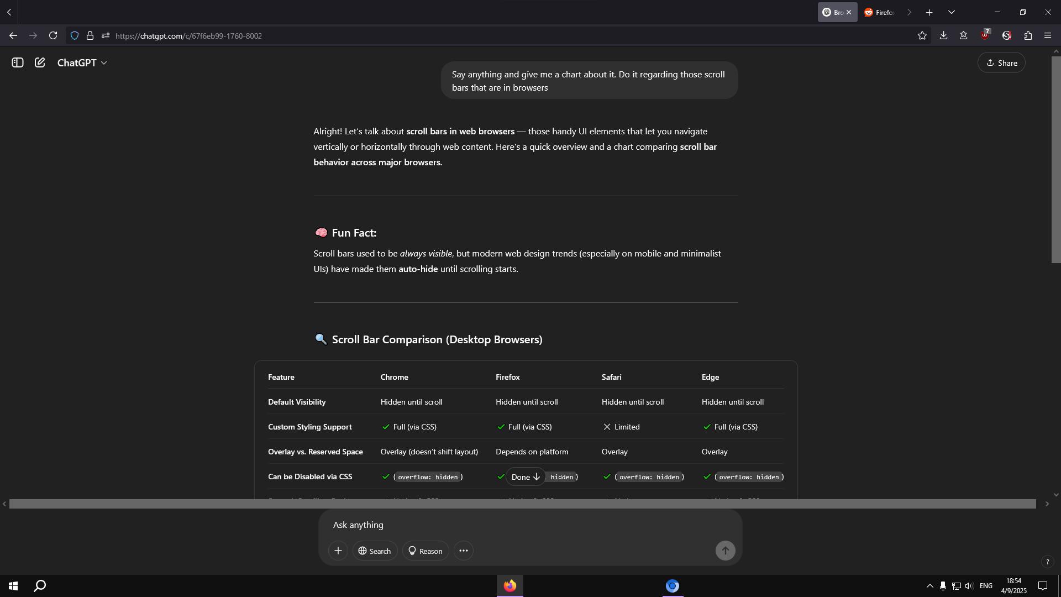Open uBlock Origin extension popup

point(985,35)
